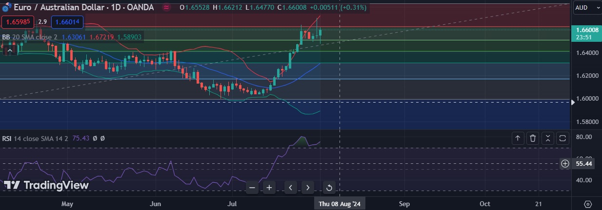This screenshot has height=210, width=602.
Task: Click the RSI value 75.43
Action: [80, 139]
